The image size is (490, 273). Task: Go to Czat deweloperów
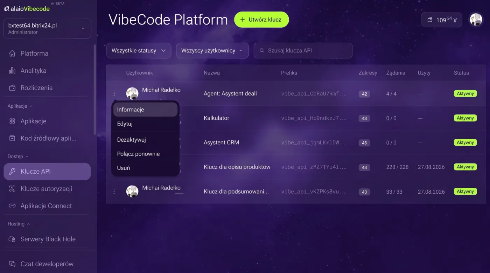[x=47, y=264]
